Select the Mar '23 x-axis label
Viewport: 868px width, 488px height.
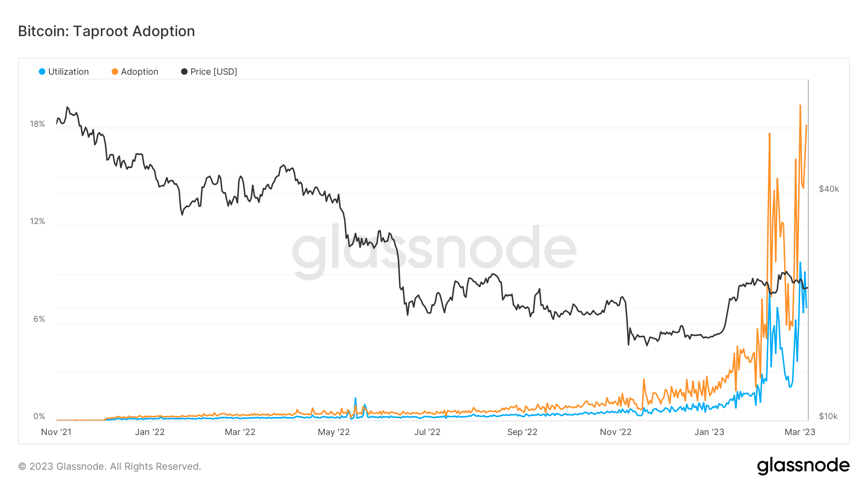(x=800, y=432)
